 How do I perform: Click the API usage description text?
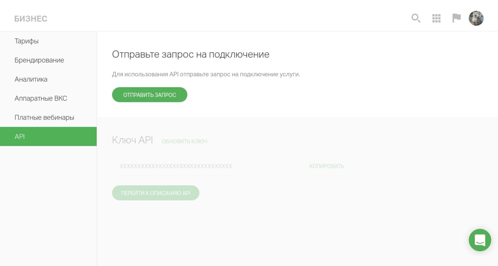206,74
